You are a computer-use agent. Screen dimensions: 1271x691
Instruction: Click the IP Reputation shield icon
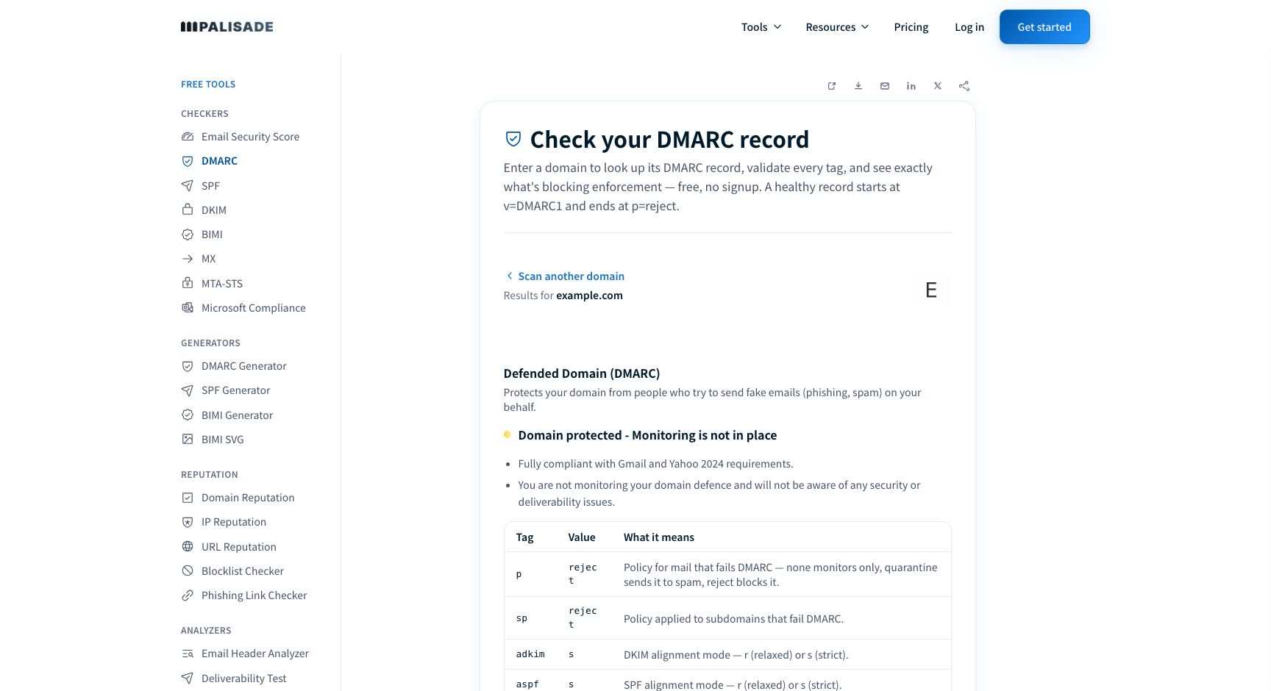point(188,522)
